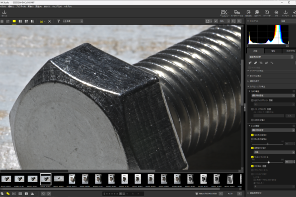Viewport: 296px width, 197px height.
Task: Toggle the vignette control checkbox
Action: (x=252, y=156)
